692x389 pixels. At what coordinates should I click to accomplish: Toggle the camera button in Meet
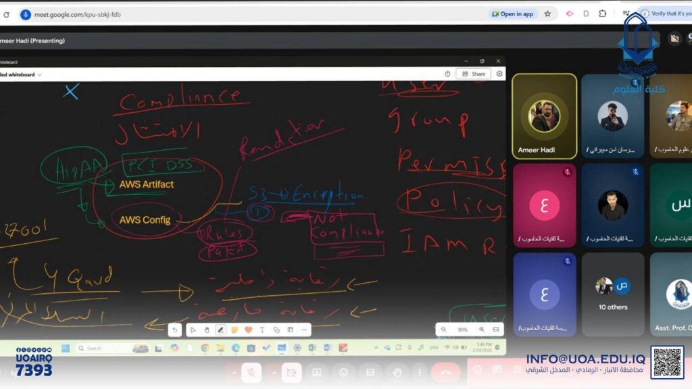coord(291,372)
